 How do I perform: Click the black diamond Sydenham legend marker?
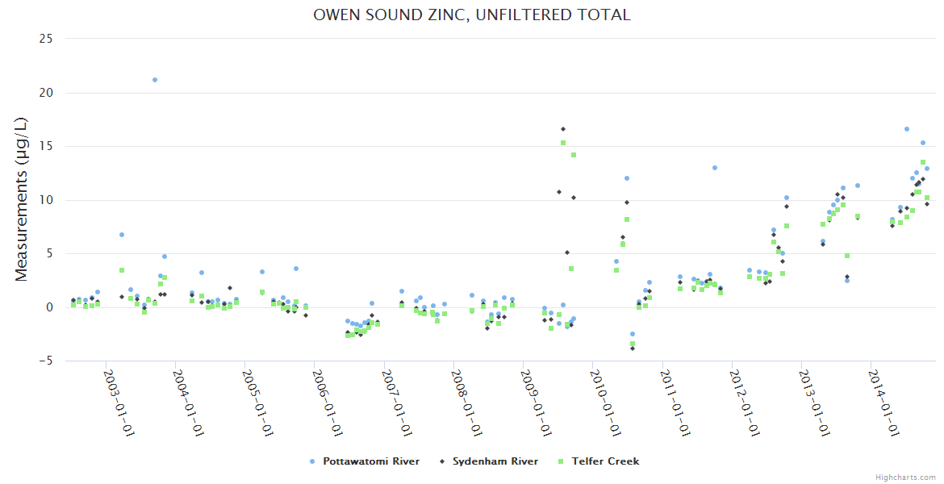[441, 461]
